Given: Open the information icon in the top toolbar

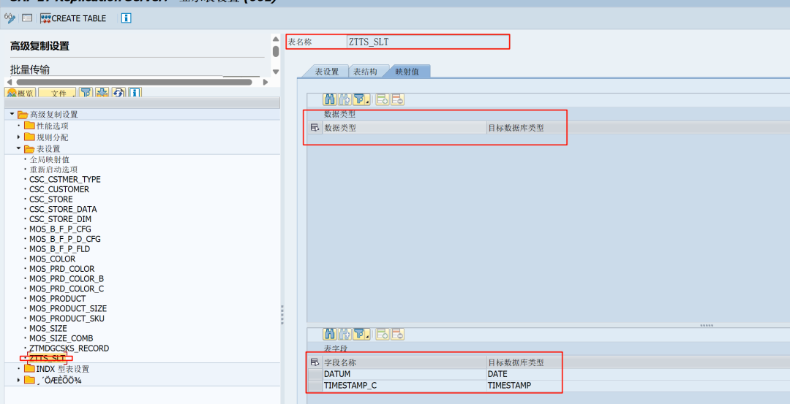Looking at the screenshot, I should click(x=126, y=18).
